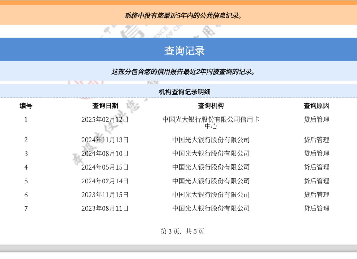Click the 查询原因 column header
The image size is (357, 259).
click(x=316, y=106)
